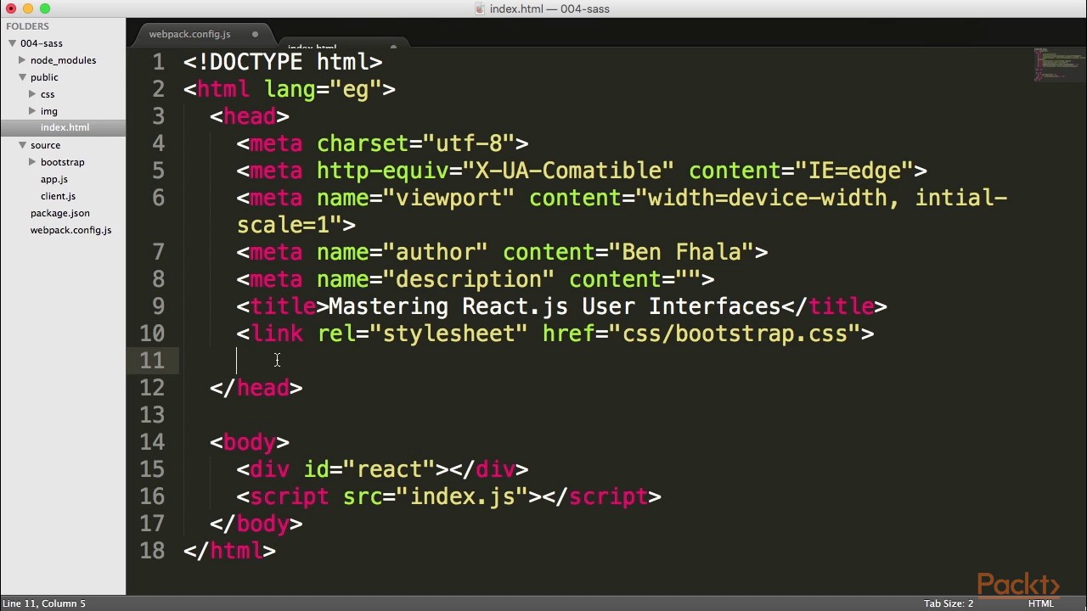The width and height of the screenshot is (1087, 611).
Task: Click the document icon in the title bar
Action: (x=482, y=8)
